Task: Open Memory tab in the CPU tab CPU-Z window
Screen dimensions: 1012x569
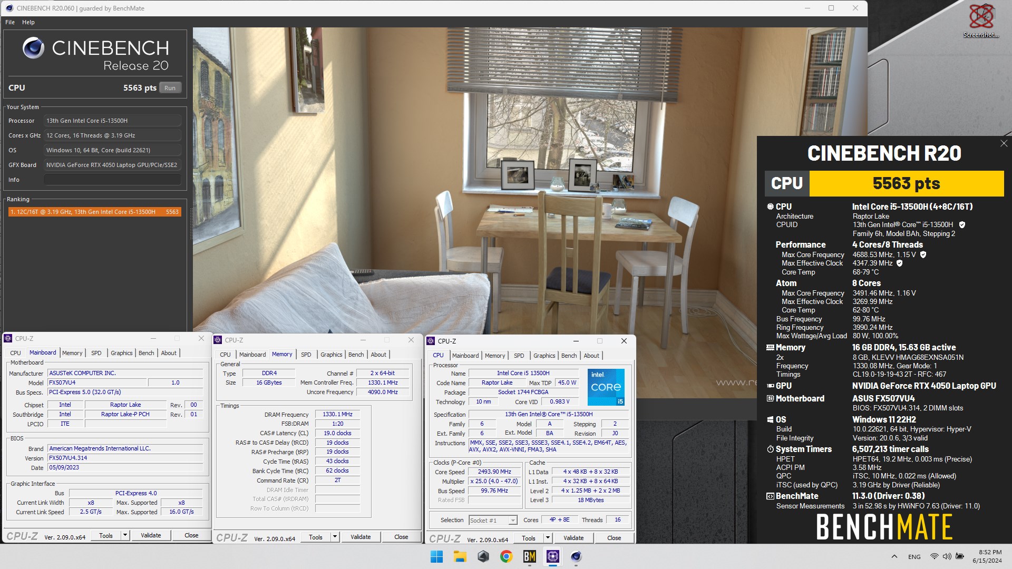Action: (495, 356)
